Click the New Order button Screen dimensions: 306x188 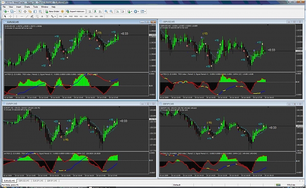pos(52,12)
